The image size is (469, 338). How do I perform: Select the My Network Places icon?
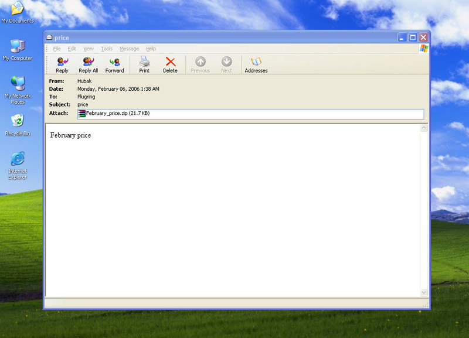[18, 88]
